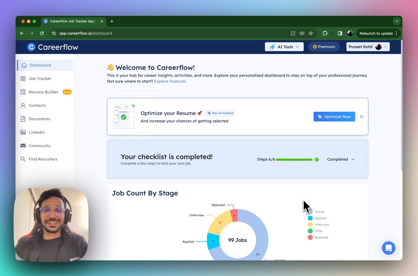Viewport: 418px width, 276px height.
Task: Open the Puneet Kohli account menu
Action: pyautogui.click(x=368, y=47)
